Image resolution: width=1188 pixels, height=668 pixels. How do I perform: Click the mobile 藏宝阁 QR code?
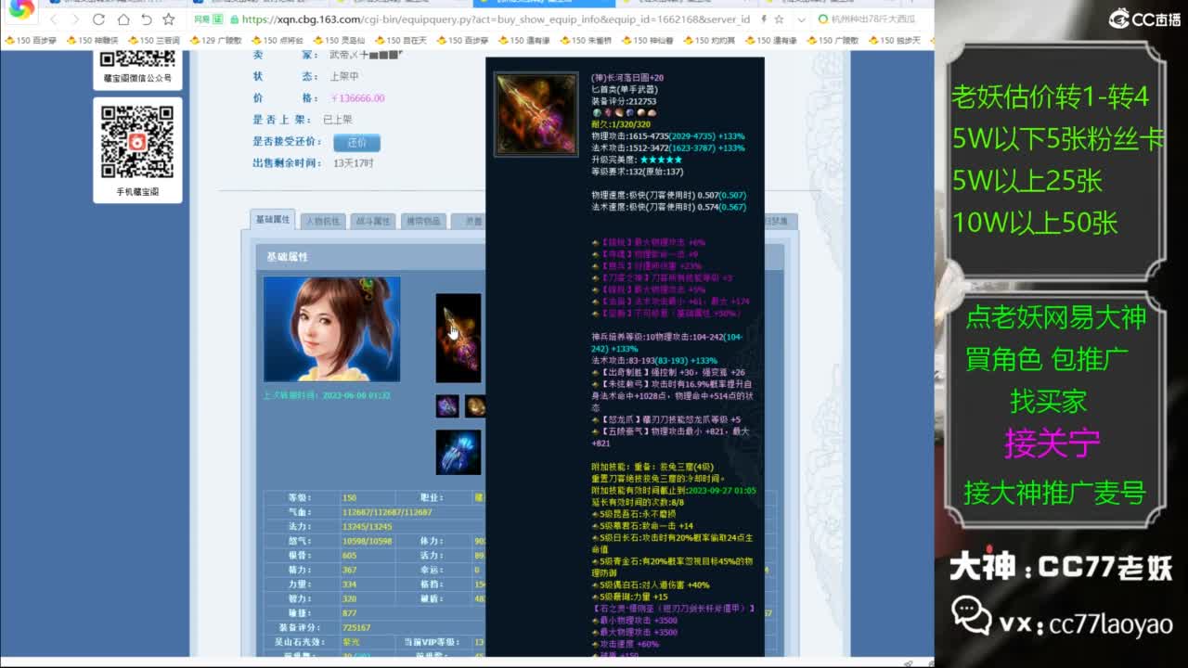tap(137, 142)
